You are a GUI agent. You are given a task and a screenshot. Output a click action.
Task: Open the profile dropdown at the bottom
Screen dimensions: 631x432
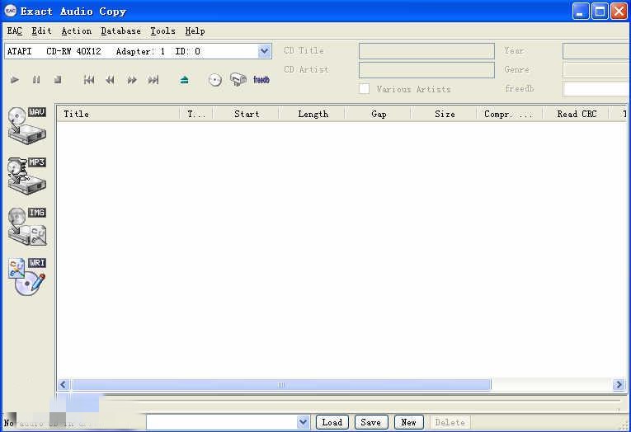(303, 422)
